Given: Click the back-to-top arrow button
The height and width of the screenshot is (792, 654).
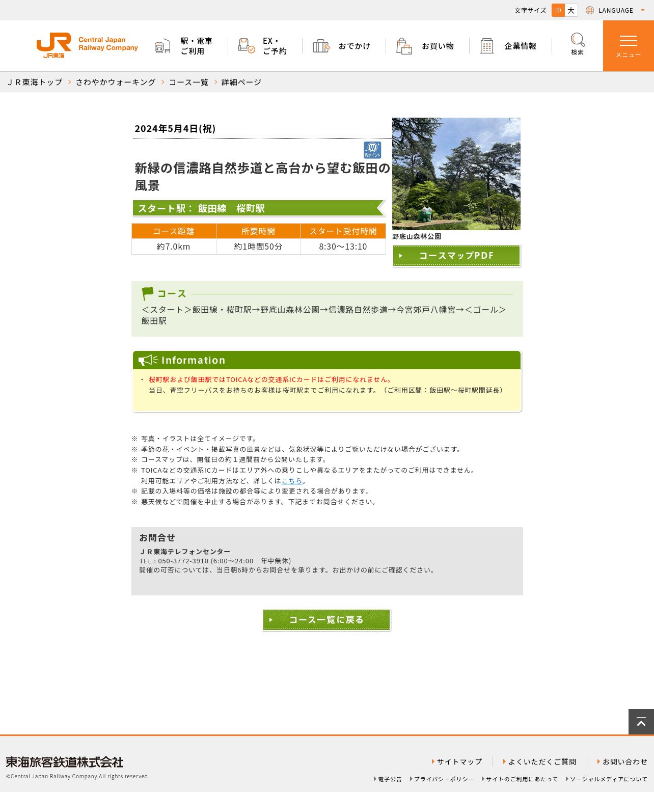Looking at the screenshot, I should click(641, 722).
